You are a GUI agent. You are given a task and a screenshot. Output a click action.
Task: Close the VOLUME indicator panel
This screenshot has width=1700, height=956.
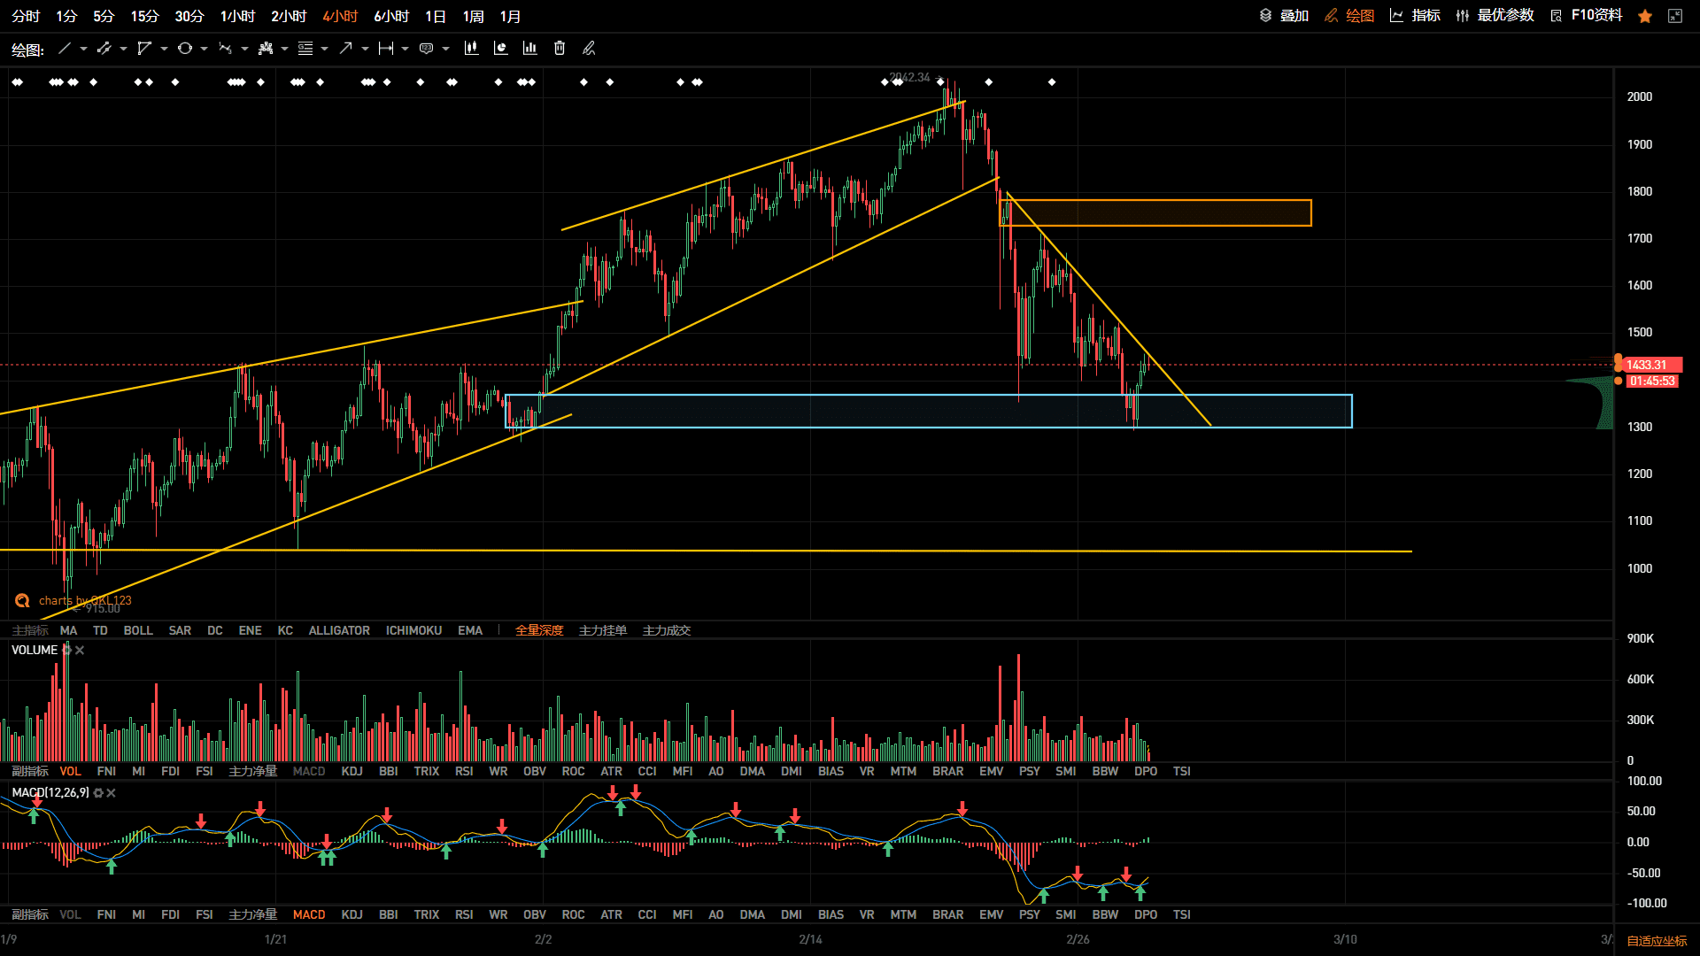80,650
